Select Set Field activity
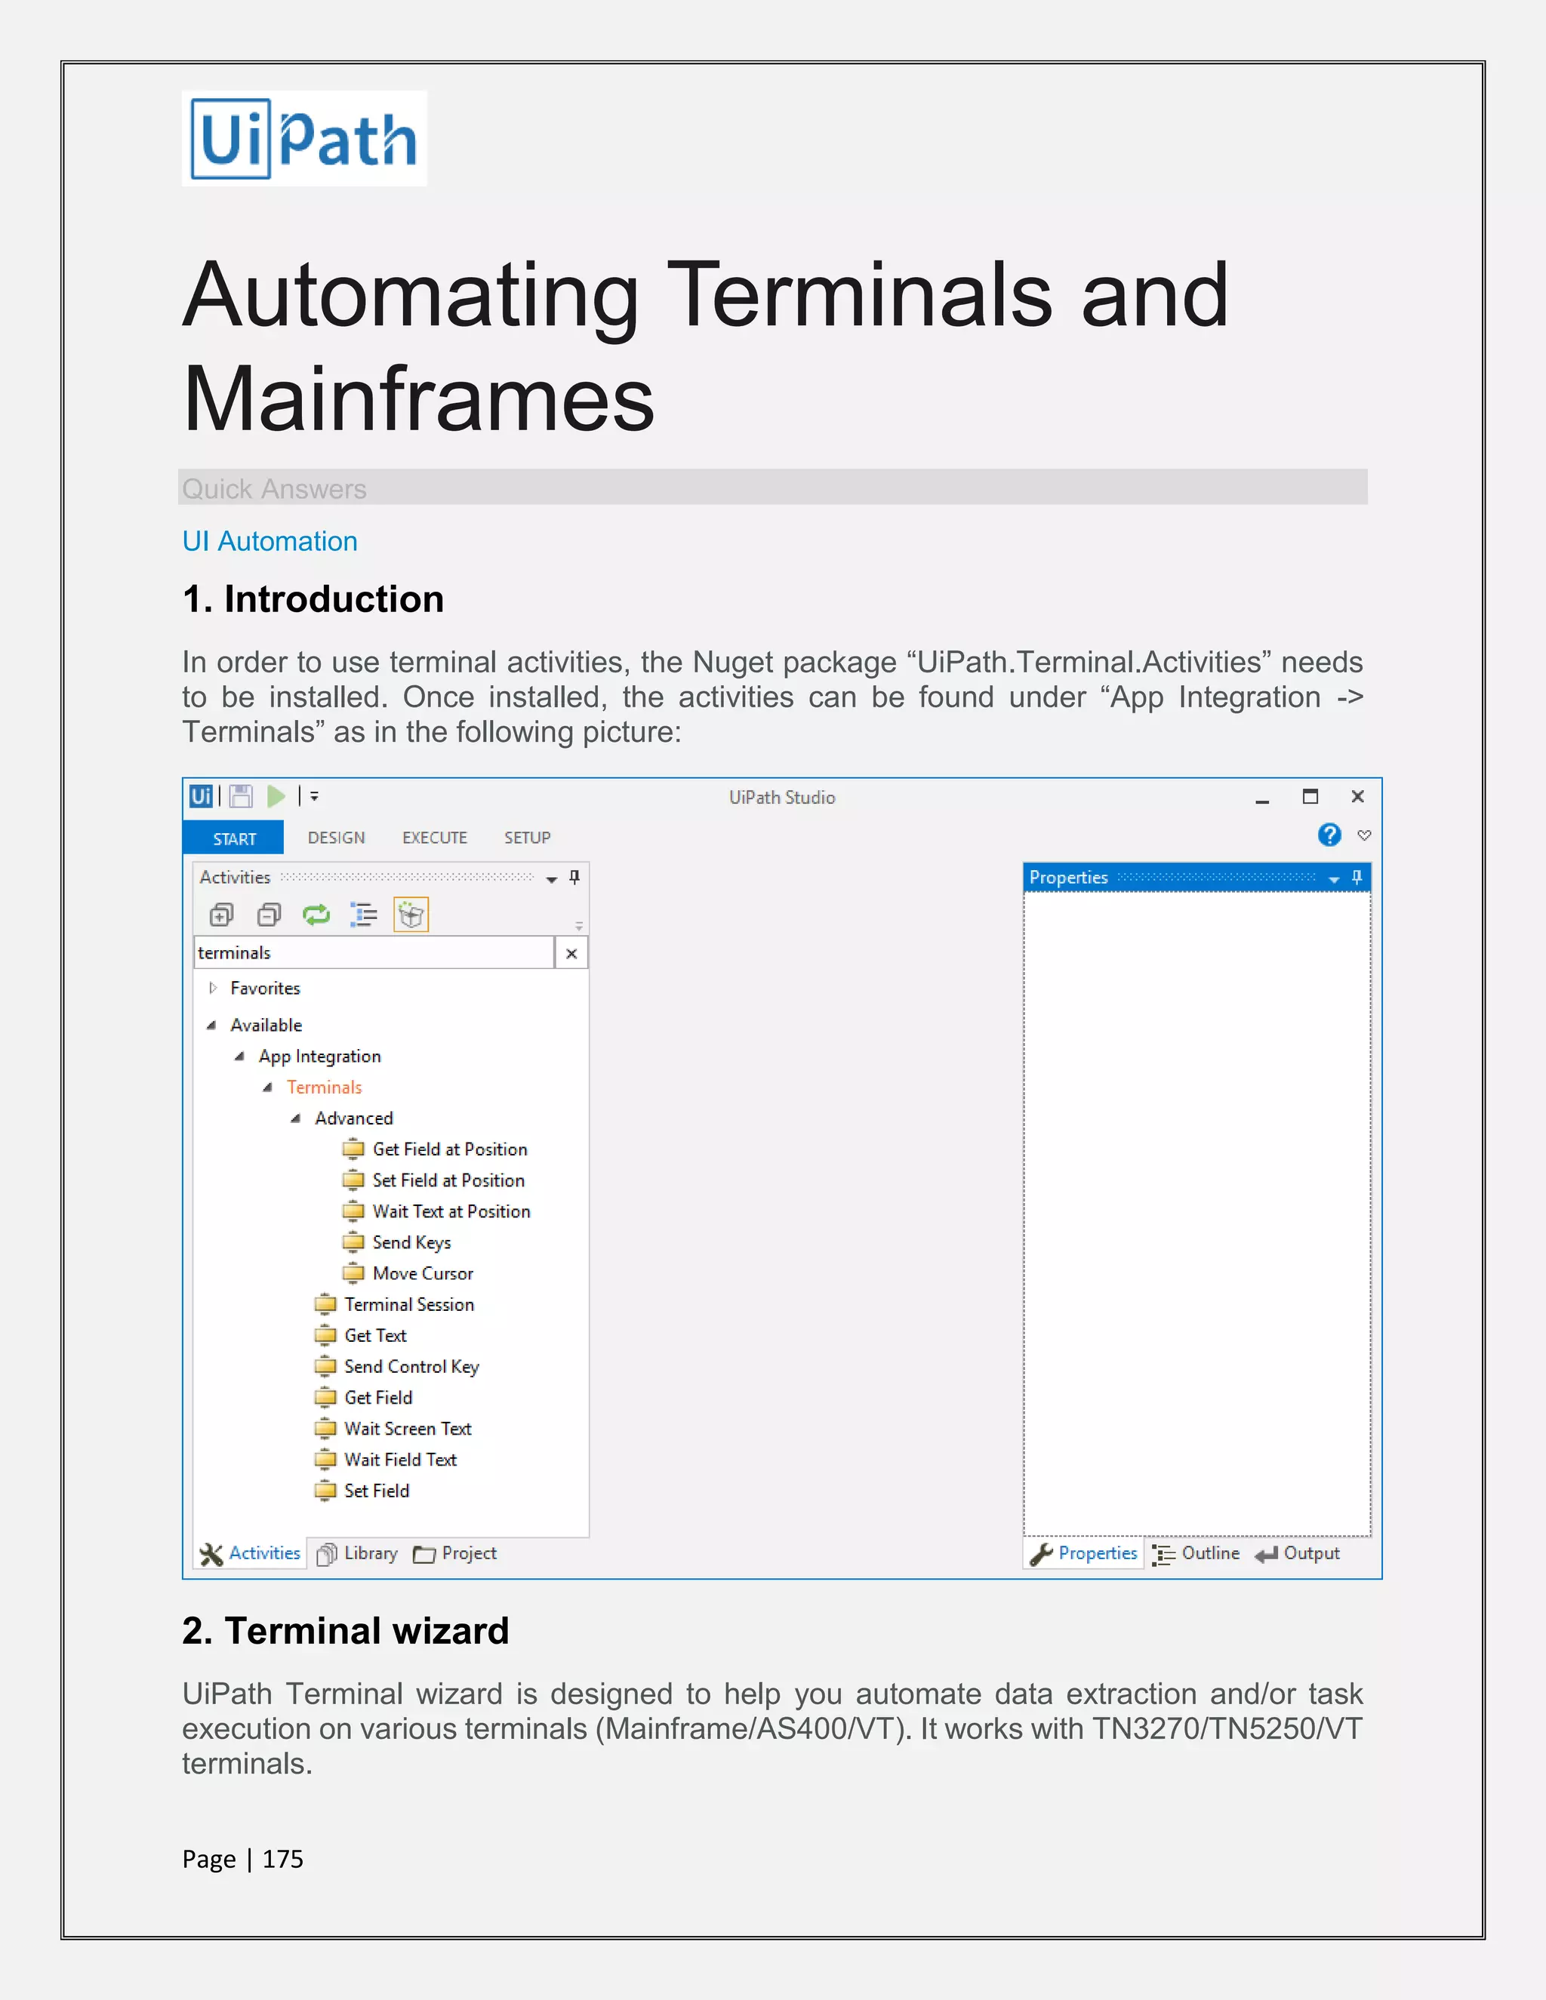The image size is (1546, 2000). (362, 1492)
